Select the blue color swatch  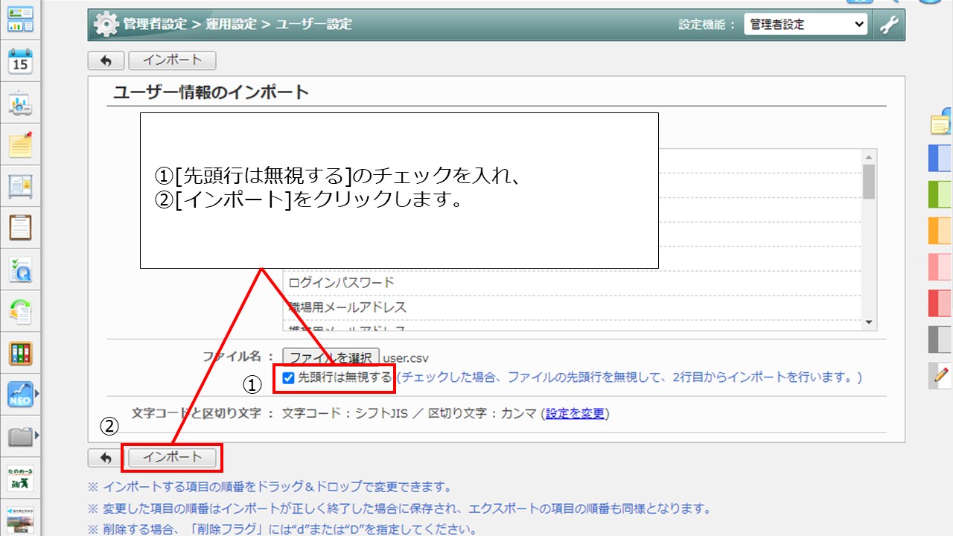coord(940,158)
